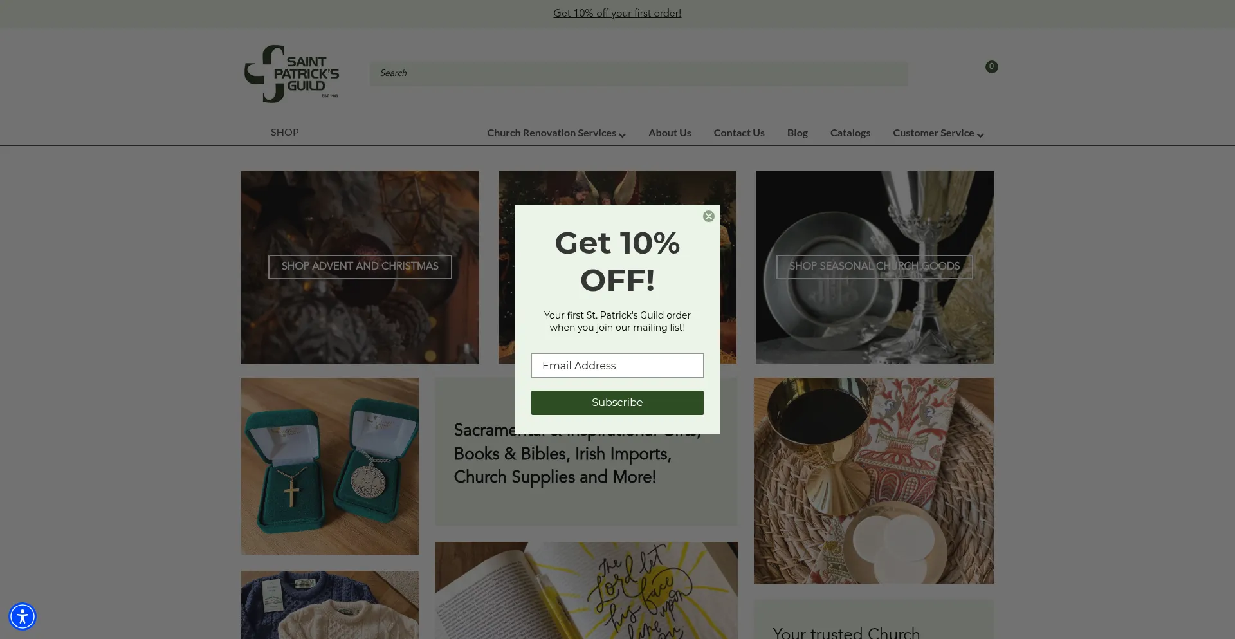
Task: Open the Catalogs page
Action: pos(850,133)
